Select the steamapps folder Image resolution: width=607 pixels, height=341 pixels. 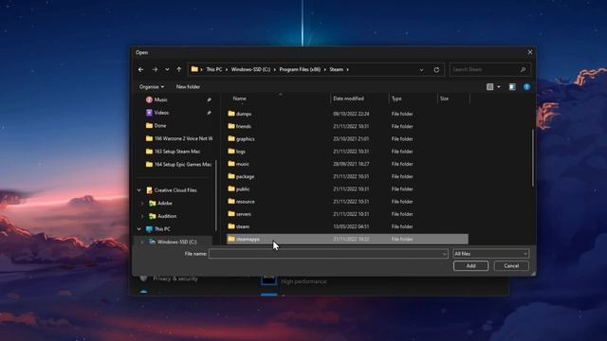click(x=348, y=239)
